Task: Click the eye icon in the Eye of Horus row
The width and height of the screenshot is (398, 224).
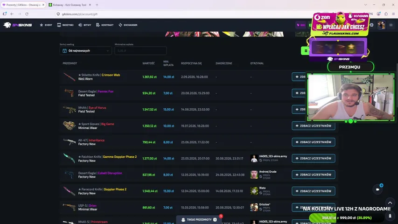Action: point(297,109)
